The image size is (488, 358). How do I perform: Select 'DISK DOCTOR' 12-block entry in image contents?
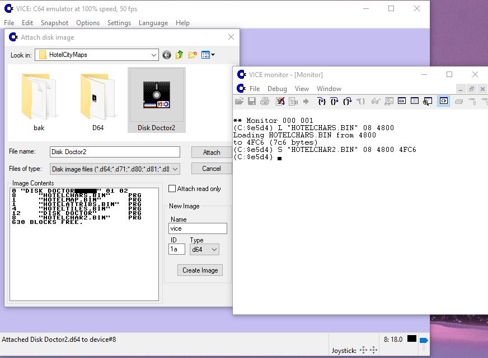[77, 213]
